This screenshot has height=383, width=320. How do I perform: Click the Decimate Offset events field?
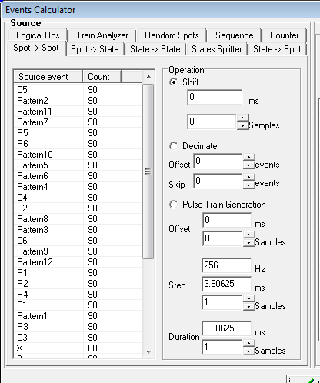[218, 162]
